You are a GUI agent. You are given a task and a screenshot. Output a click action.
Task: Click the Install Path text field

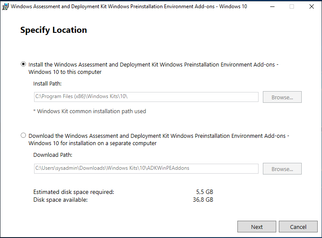[146, 97]
